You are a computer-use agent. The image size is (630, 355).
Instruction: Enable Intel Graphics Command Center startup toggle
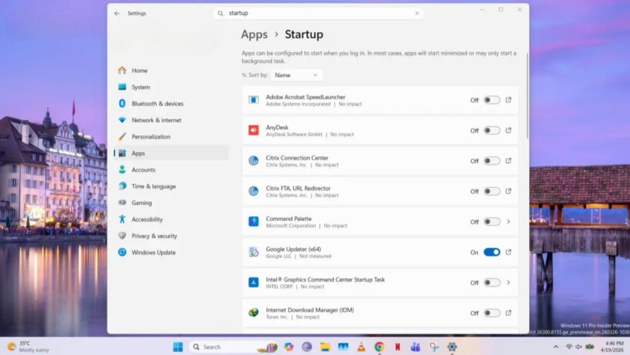pyautogui.click(x=492, y=283)
